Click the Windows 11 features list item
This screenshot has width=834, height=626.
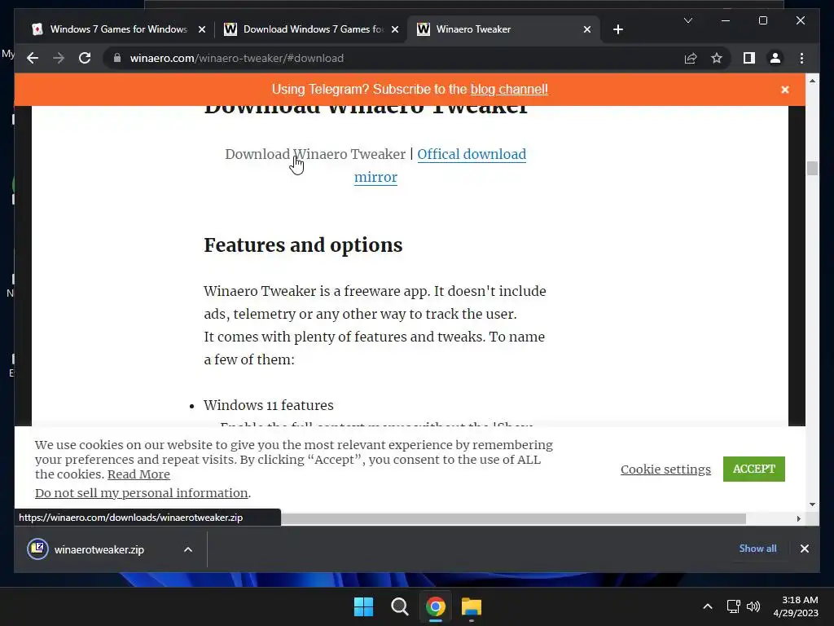[x=269, y=405]
